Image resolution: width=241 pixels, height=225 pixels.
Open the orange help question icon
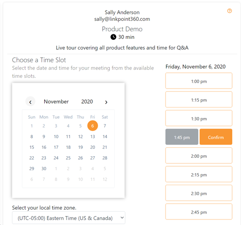coord(230,11)
